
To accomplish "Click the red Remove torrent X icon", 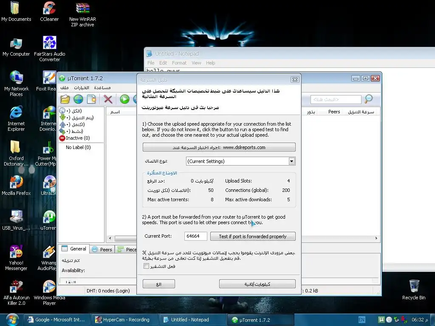I will pos(108,99).
